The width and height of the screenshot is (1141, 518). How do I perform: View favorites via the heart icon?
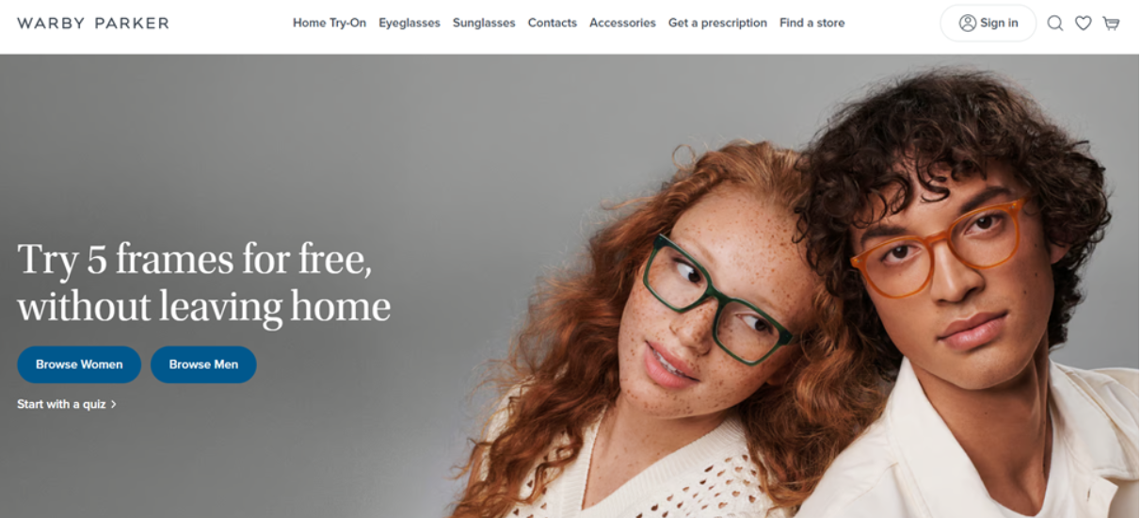1084,24
